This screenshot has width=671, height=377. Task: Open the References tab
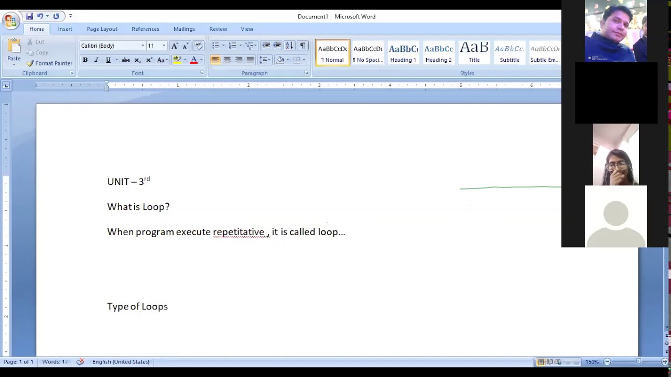(145, 29)
